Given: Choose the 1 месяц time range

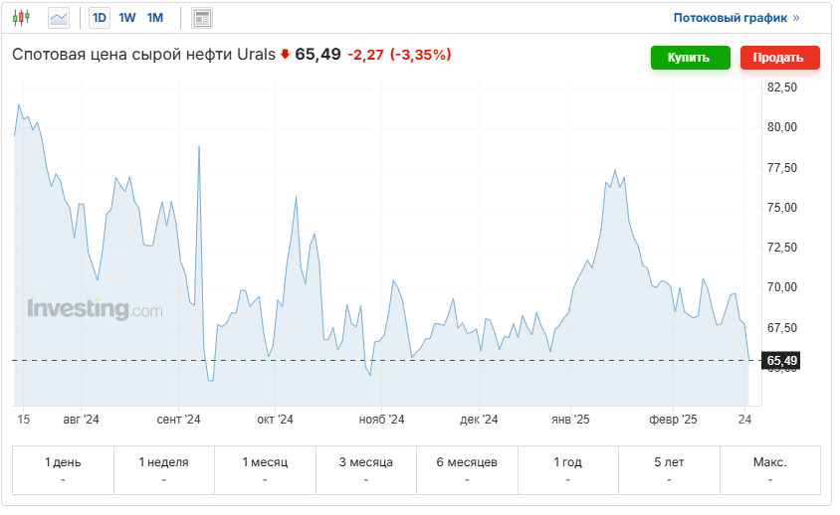Looking at the screenshot, I should pos(265,469).
